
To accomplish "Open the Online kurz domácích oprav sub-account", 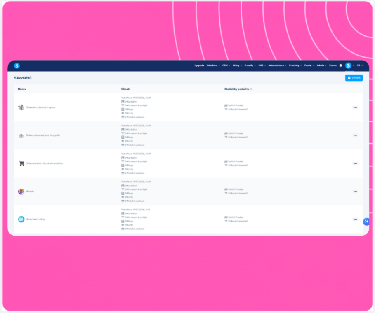I will point(40,107).
